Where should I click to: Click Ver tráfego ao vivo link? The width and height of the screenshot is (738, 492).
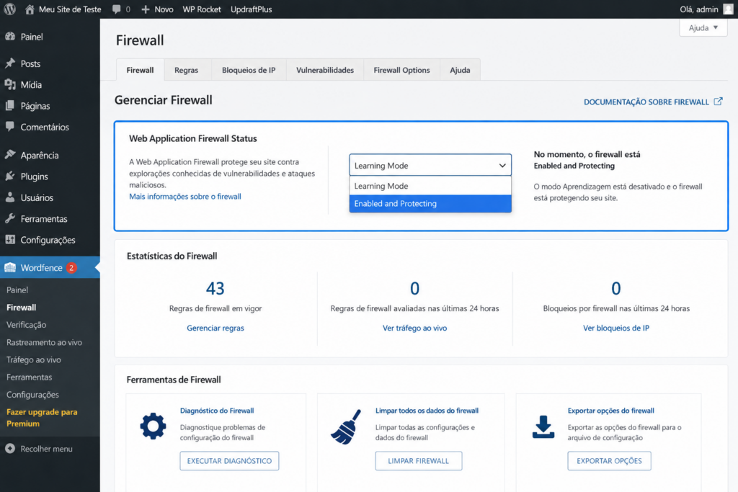pos(414,328)
